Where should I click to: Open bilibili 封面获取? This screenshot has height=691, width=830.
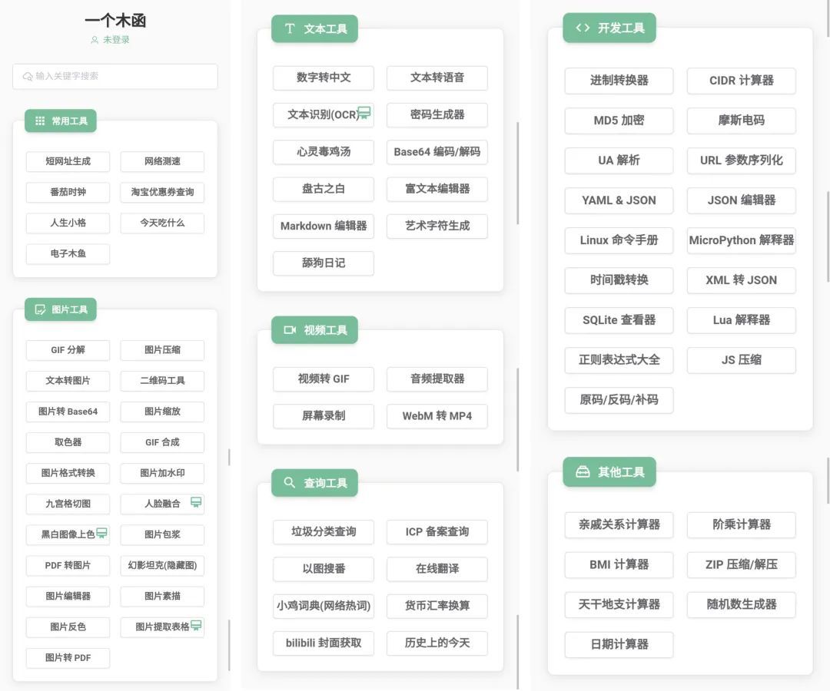324,643
